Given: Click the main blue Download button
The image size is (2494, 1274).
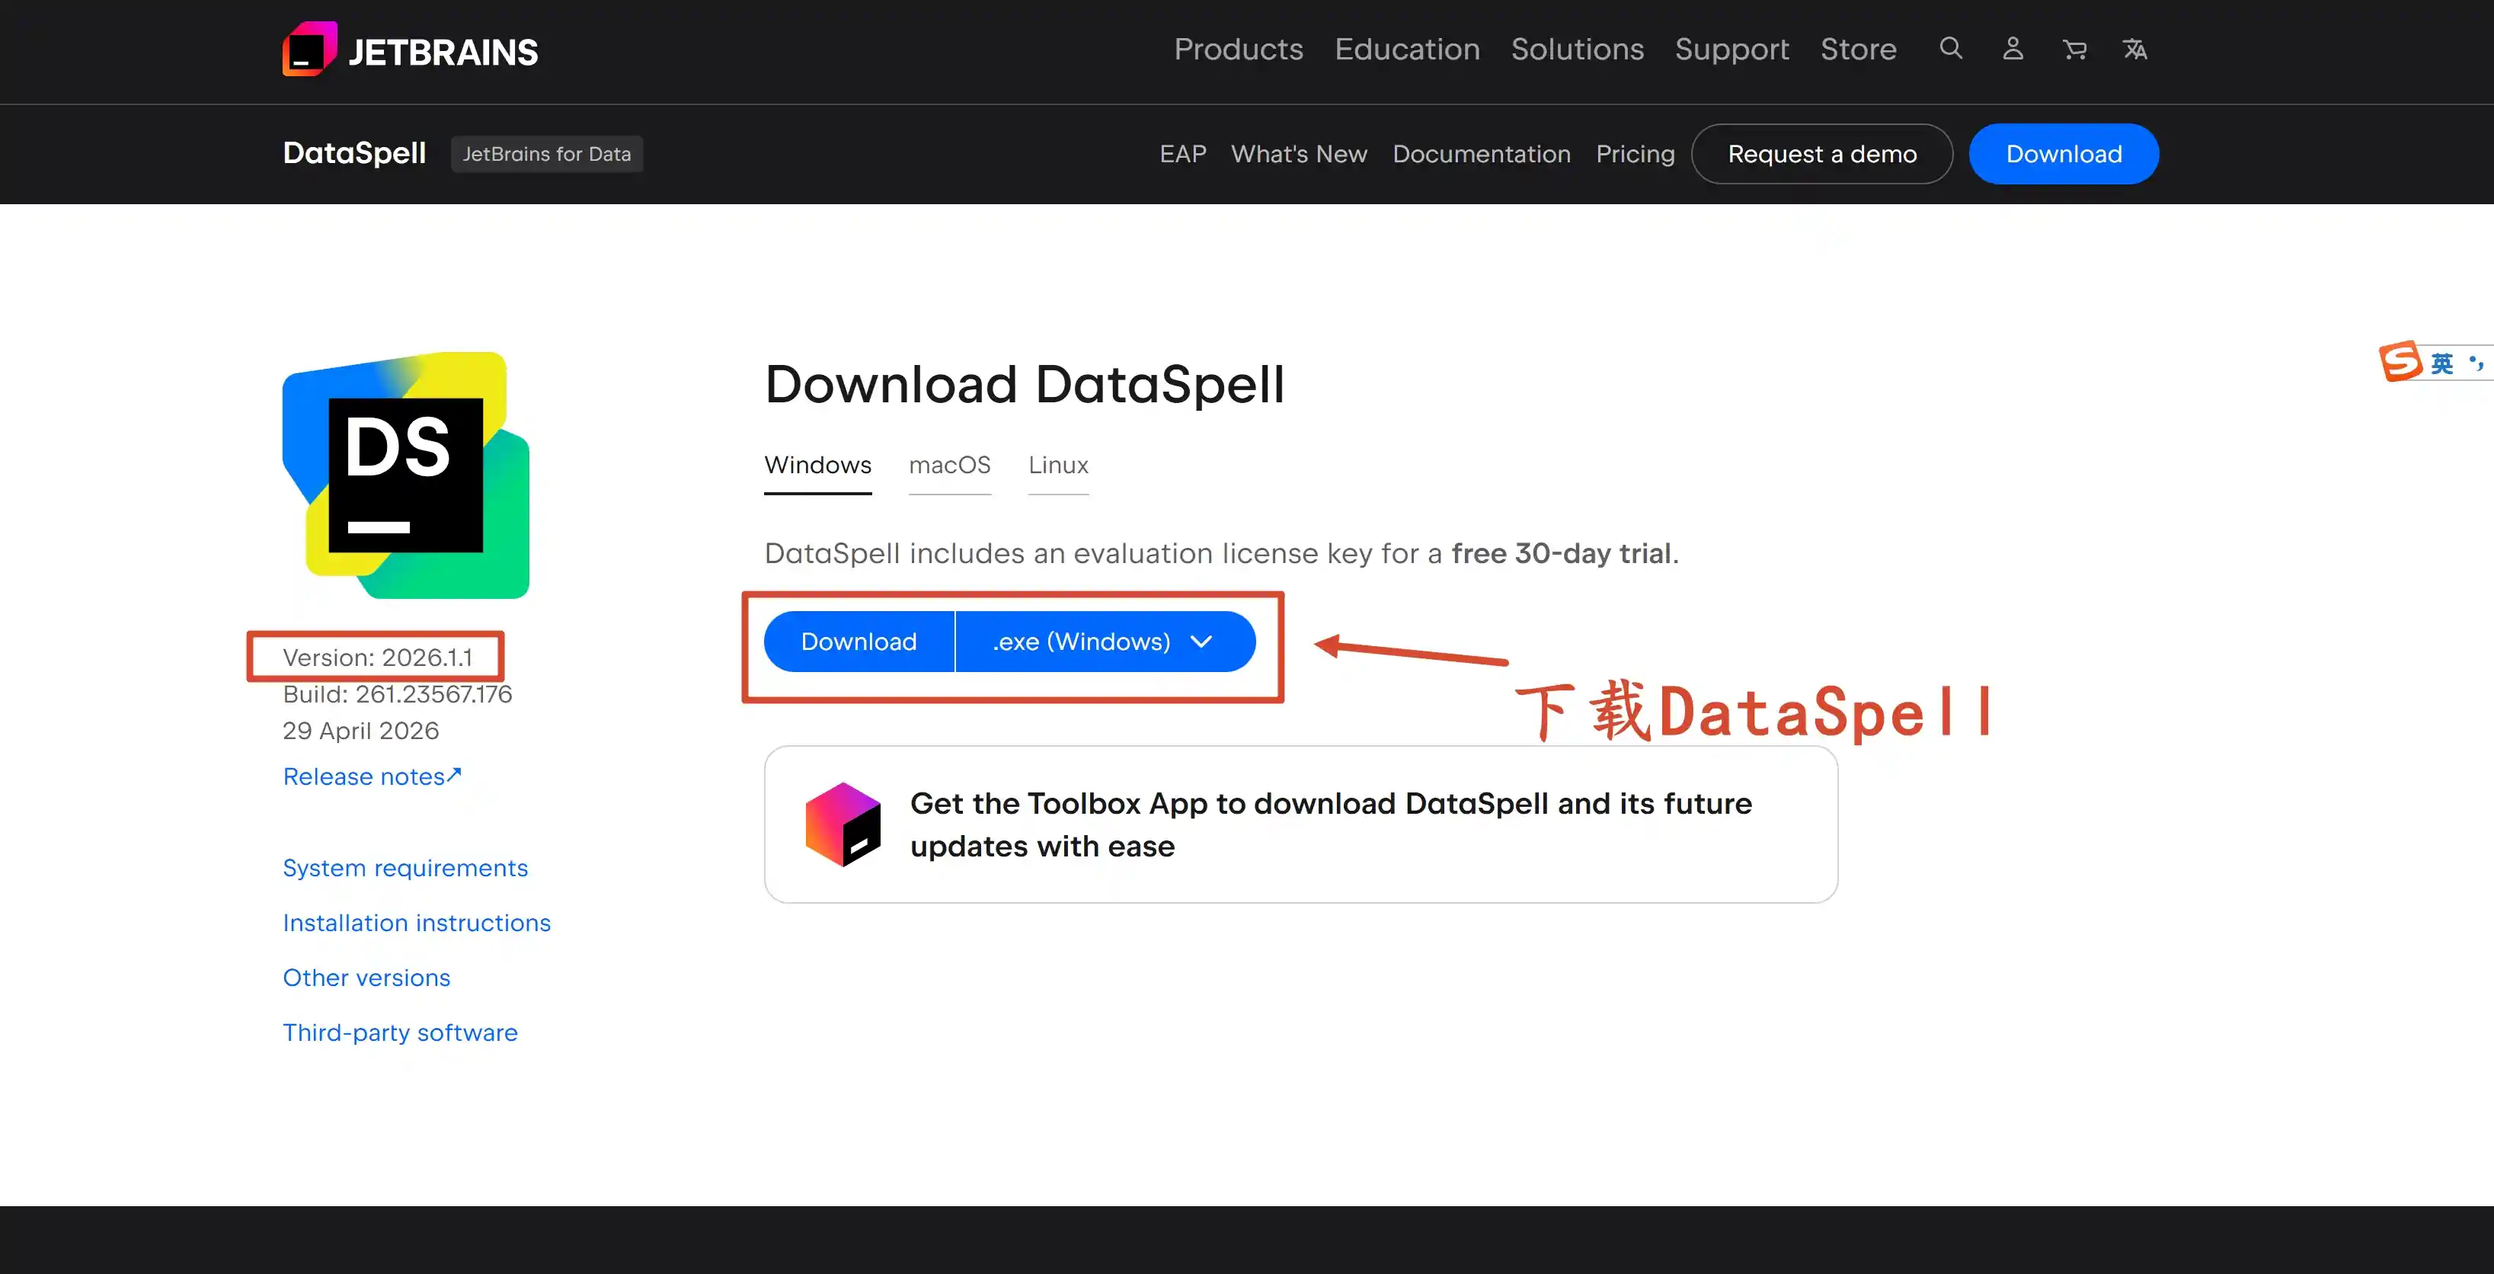Looking at the screenshot, I should coord(859,641).
